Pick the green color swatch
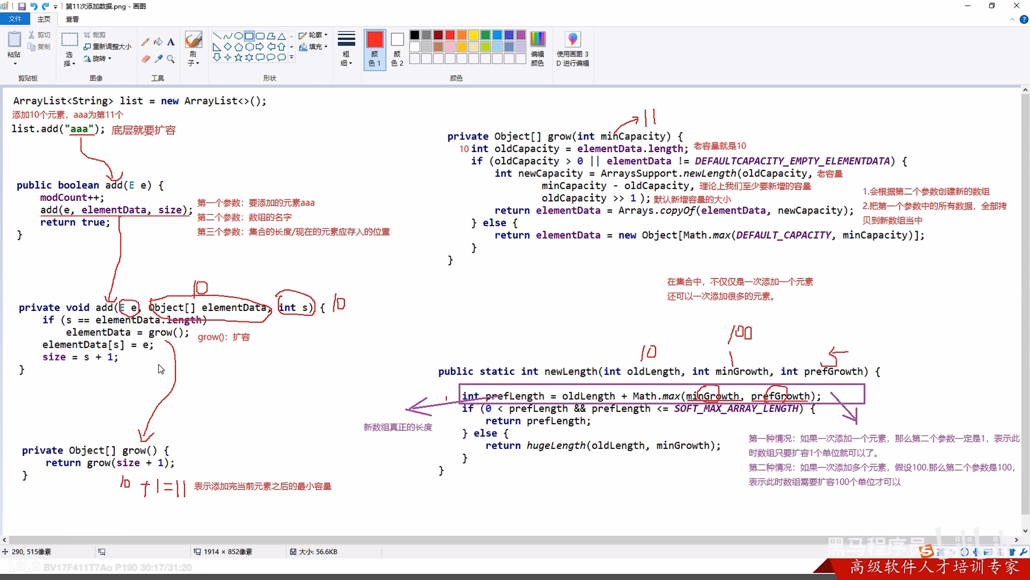 [485, 35]
